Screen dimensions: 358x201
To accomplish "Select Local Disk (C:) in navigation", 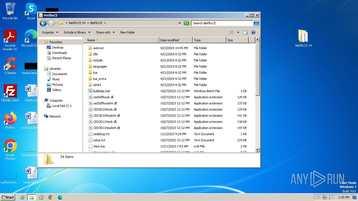I will pos(62,106).
